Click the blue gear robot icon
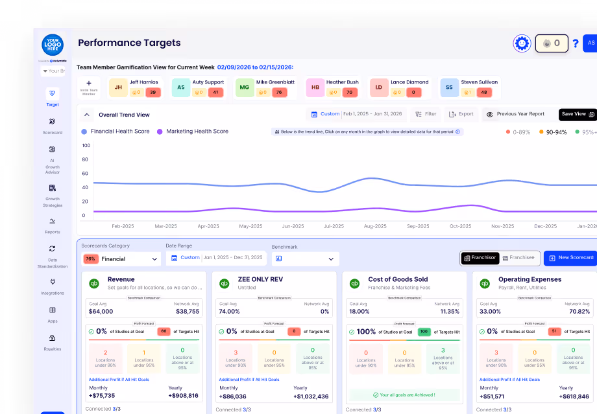The width and height of the screenshot is (597, 414). click(522, 43)
